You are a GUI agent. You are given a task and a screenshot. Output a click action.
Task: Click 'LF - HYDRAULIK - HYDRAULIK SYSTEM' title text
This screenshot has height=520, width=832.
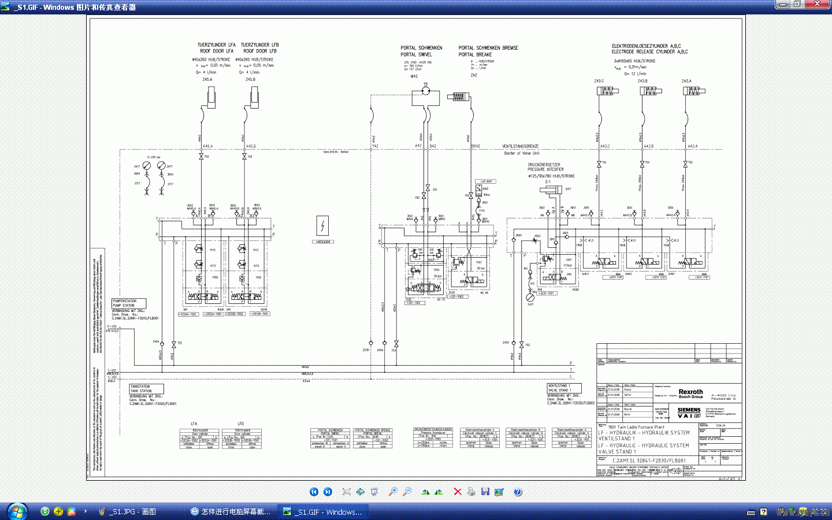[644, 432]
